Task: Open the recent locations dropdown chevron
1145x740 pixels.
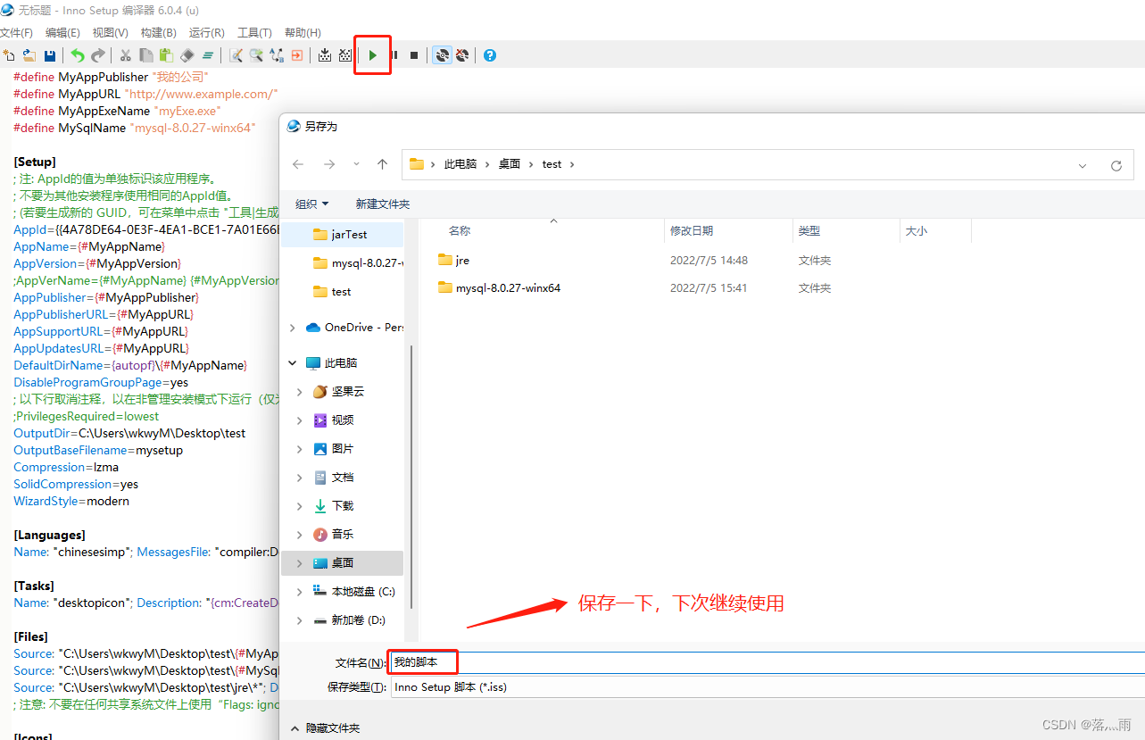Action: (356, 164)
